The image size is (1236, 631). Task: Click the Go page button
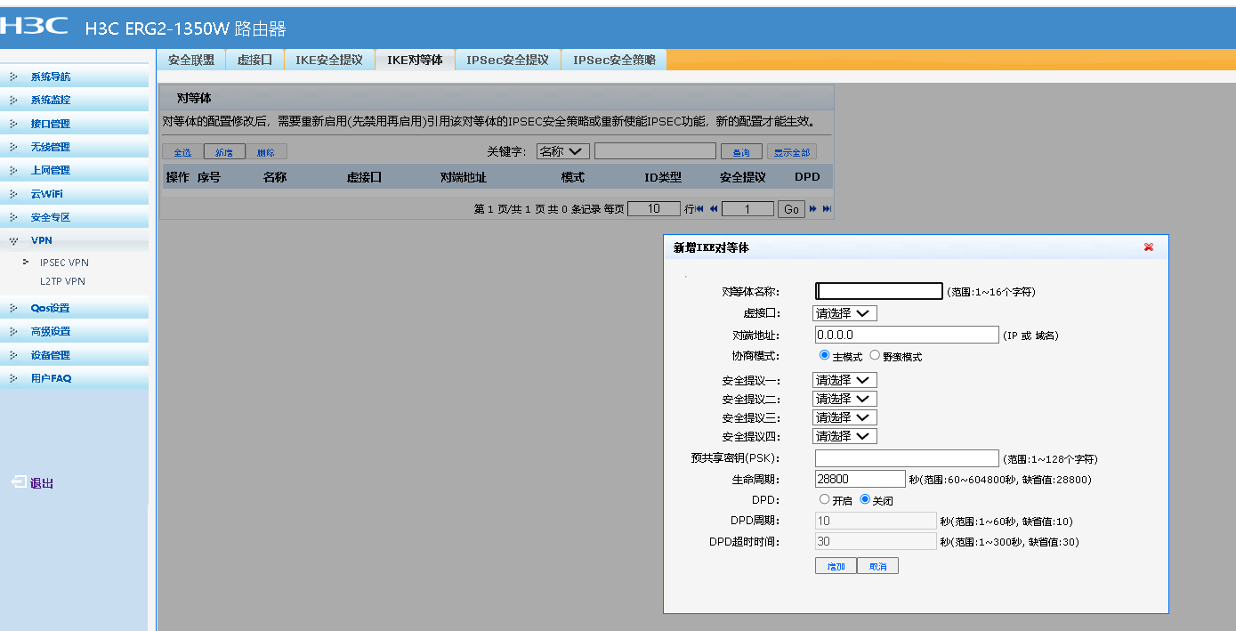(791, 209)
